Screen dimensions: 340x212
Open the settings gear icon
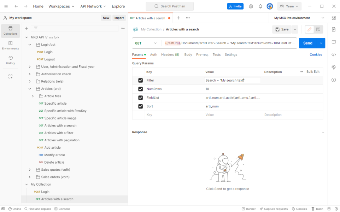pos(251,6)
